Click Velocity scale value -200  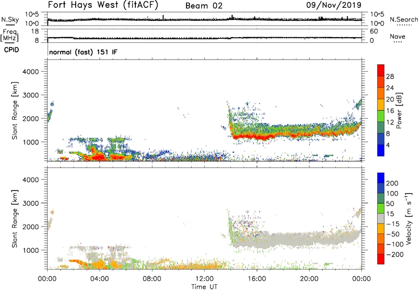click(395, 254)
